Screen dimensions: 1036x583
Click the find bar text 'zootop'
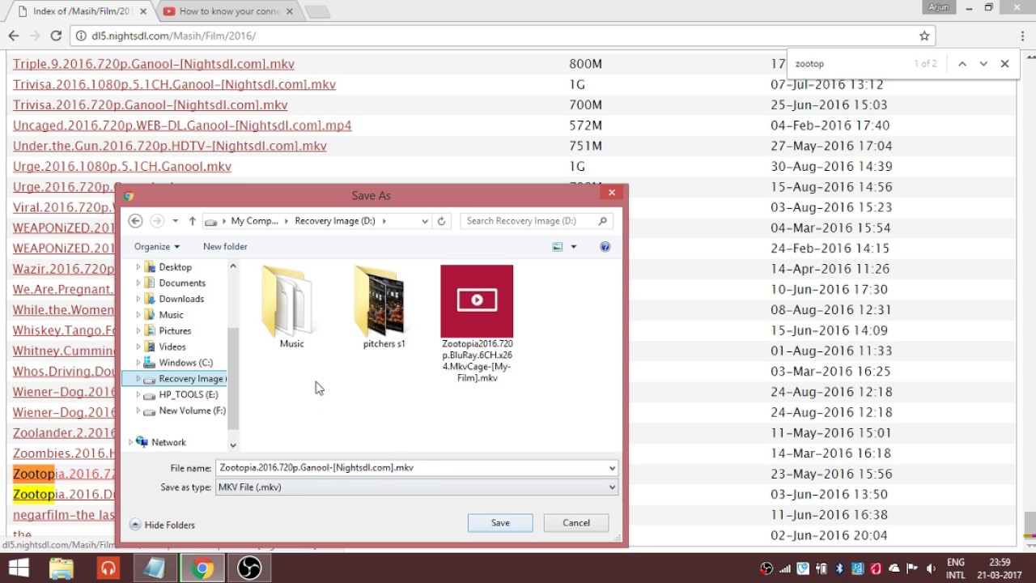coord(809,64)
